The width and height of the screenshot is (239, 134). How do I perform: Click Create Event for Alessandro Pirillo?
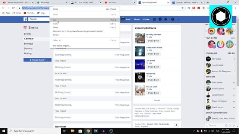tap(153, 54)
